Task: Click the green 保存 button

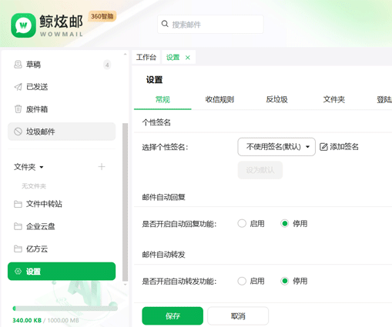Action: [173, 315]
